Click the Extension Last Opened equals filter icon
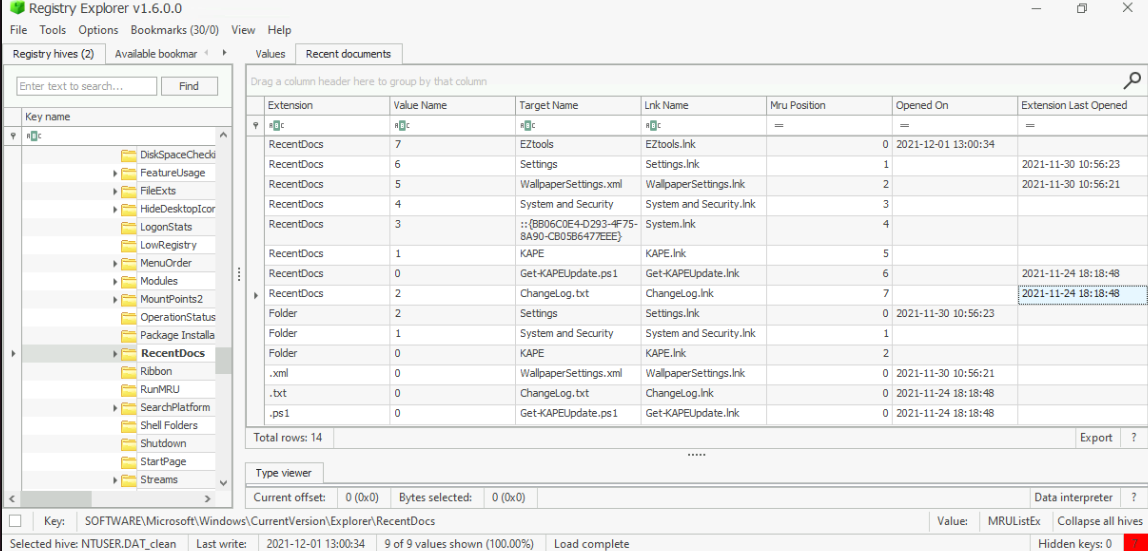Viewport: 1148px width, 551px height. [1030, 125]
